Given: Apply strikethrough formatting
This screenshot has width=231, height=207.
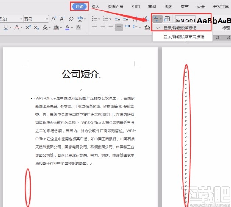Looking at the screenshot, I should (x=17, y=27).
